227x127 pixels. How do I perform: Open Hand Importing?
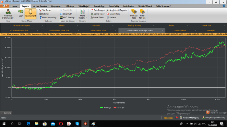tap(48, 17)
